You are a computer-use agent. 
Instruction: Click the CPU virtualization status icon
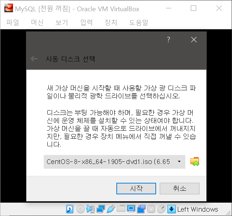(151, 209)
